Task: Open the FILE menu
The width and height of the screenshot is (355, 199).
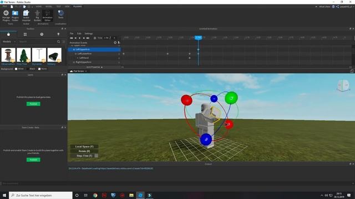Action: point(4,7)
